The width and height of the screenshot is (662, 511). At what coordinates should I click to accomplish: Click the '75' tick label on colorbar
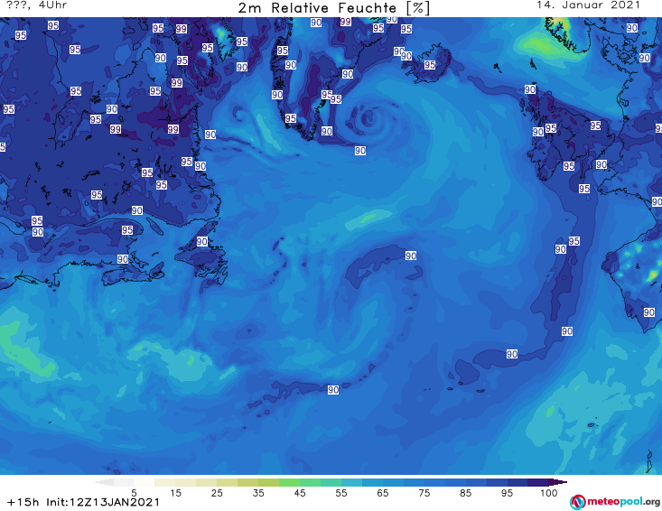click(x=424, y=493)
